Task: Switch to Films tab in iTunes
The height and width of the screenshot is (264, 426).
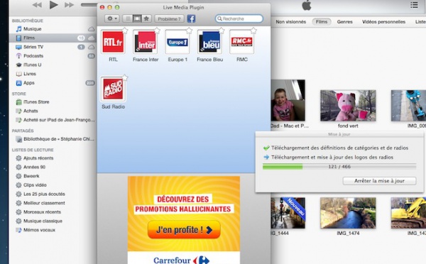Action: click(x=322, y=22)
